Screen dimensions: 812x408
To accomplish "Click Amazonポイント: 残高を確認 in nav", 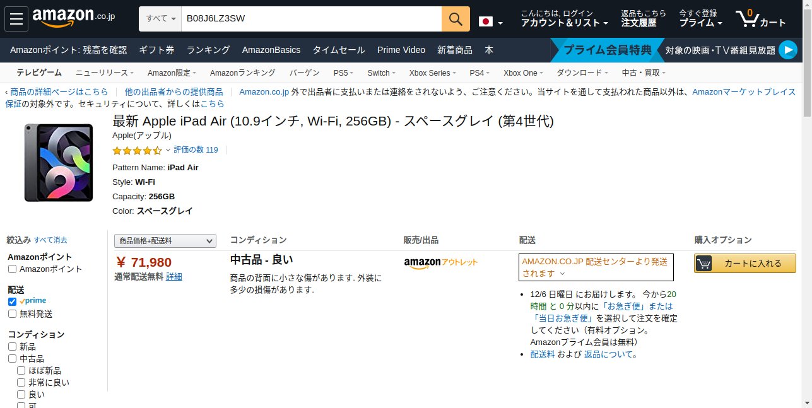I will coord(69,50).
